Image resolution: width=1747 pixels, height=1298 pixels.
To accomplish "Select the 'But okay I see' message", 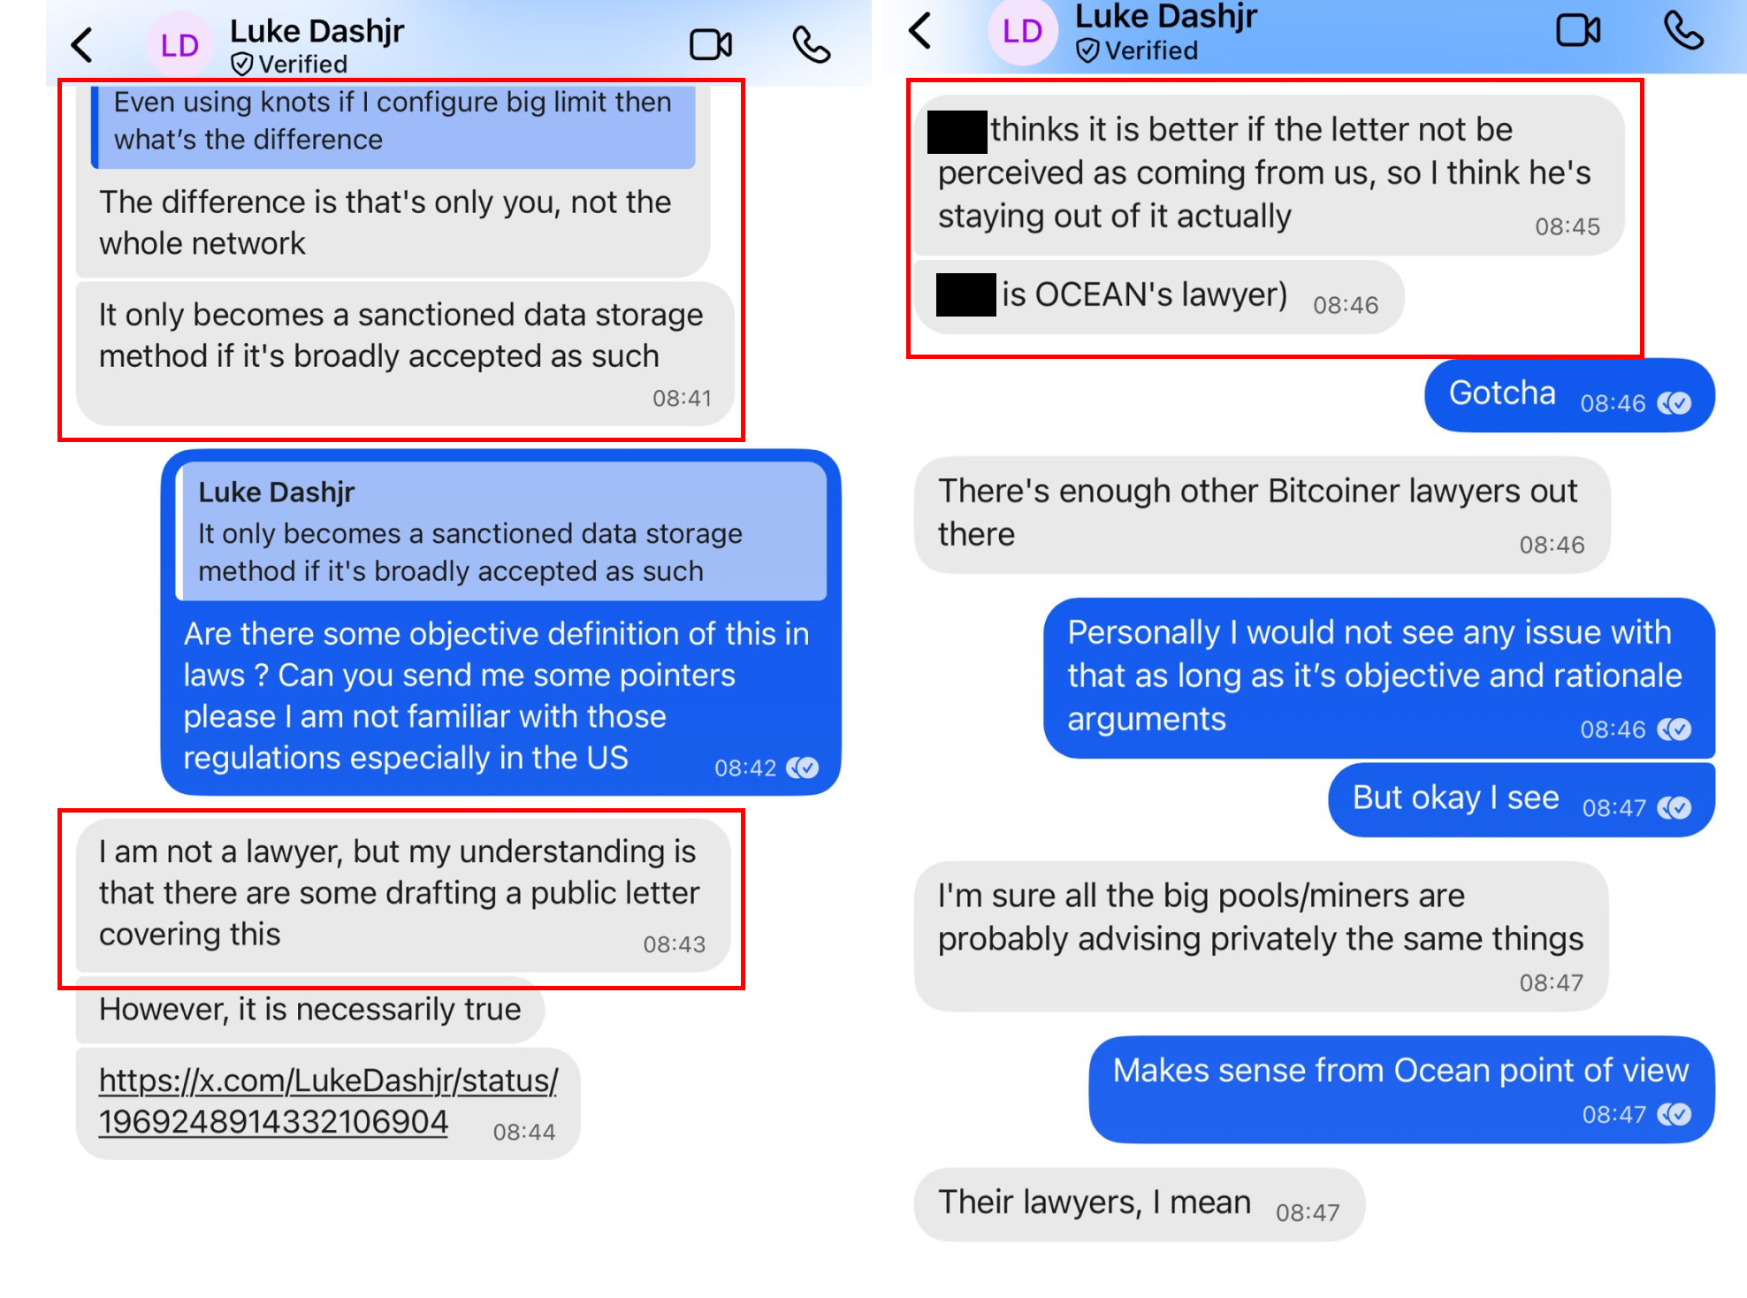I will click(1522, 799).
